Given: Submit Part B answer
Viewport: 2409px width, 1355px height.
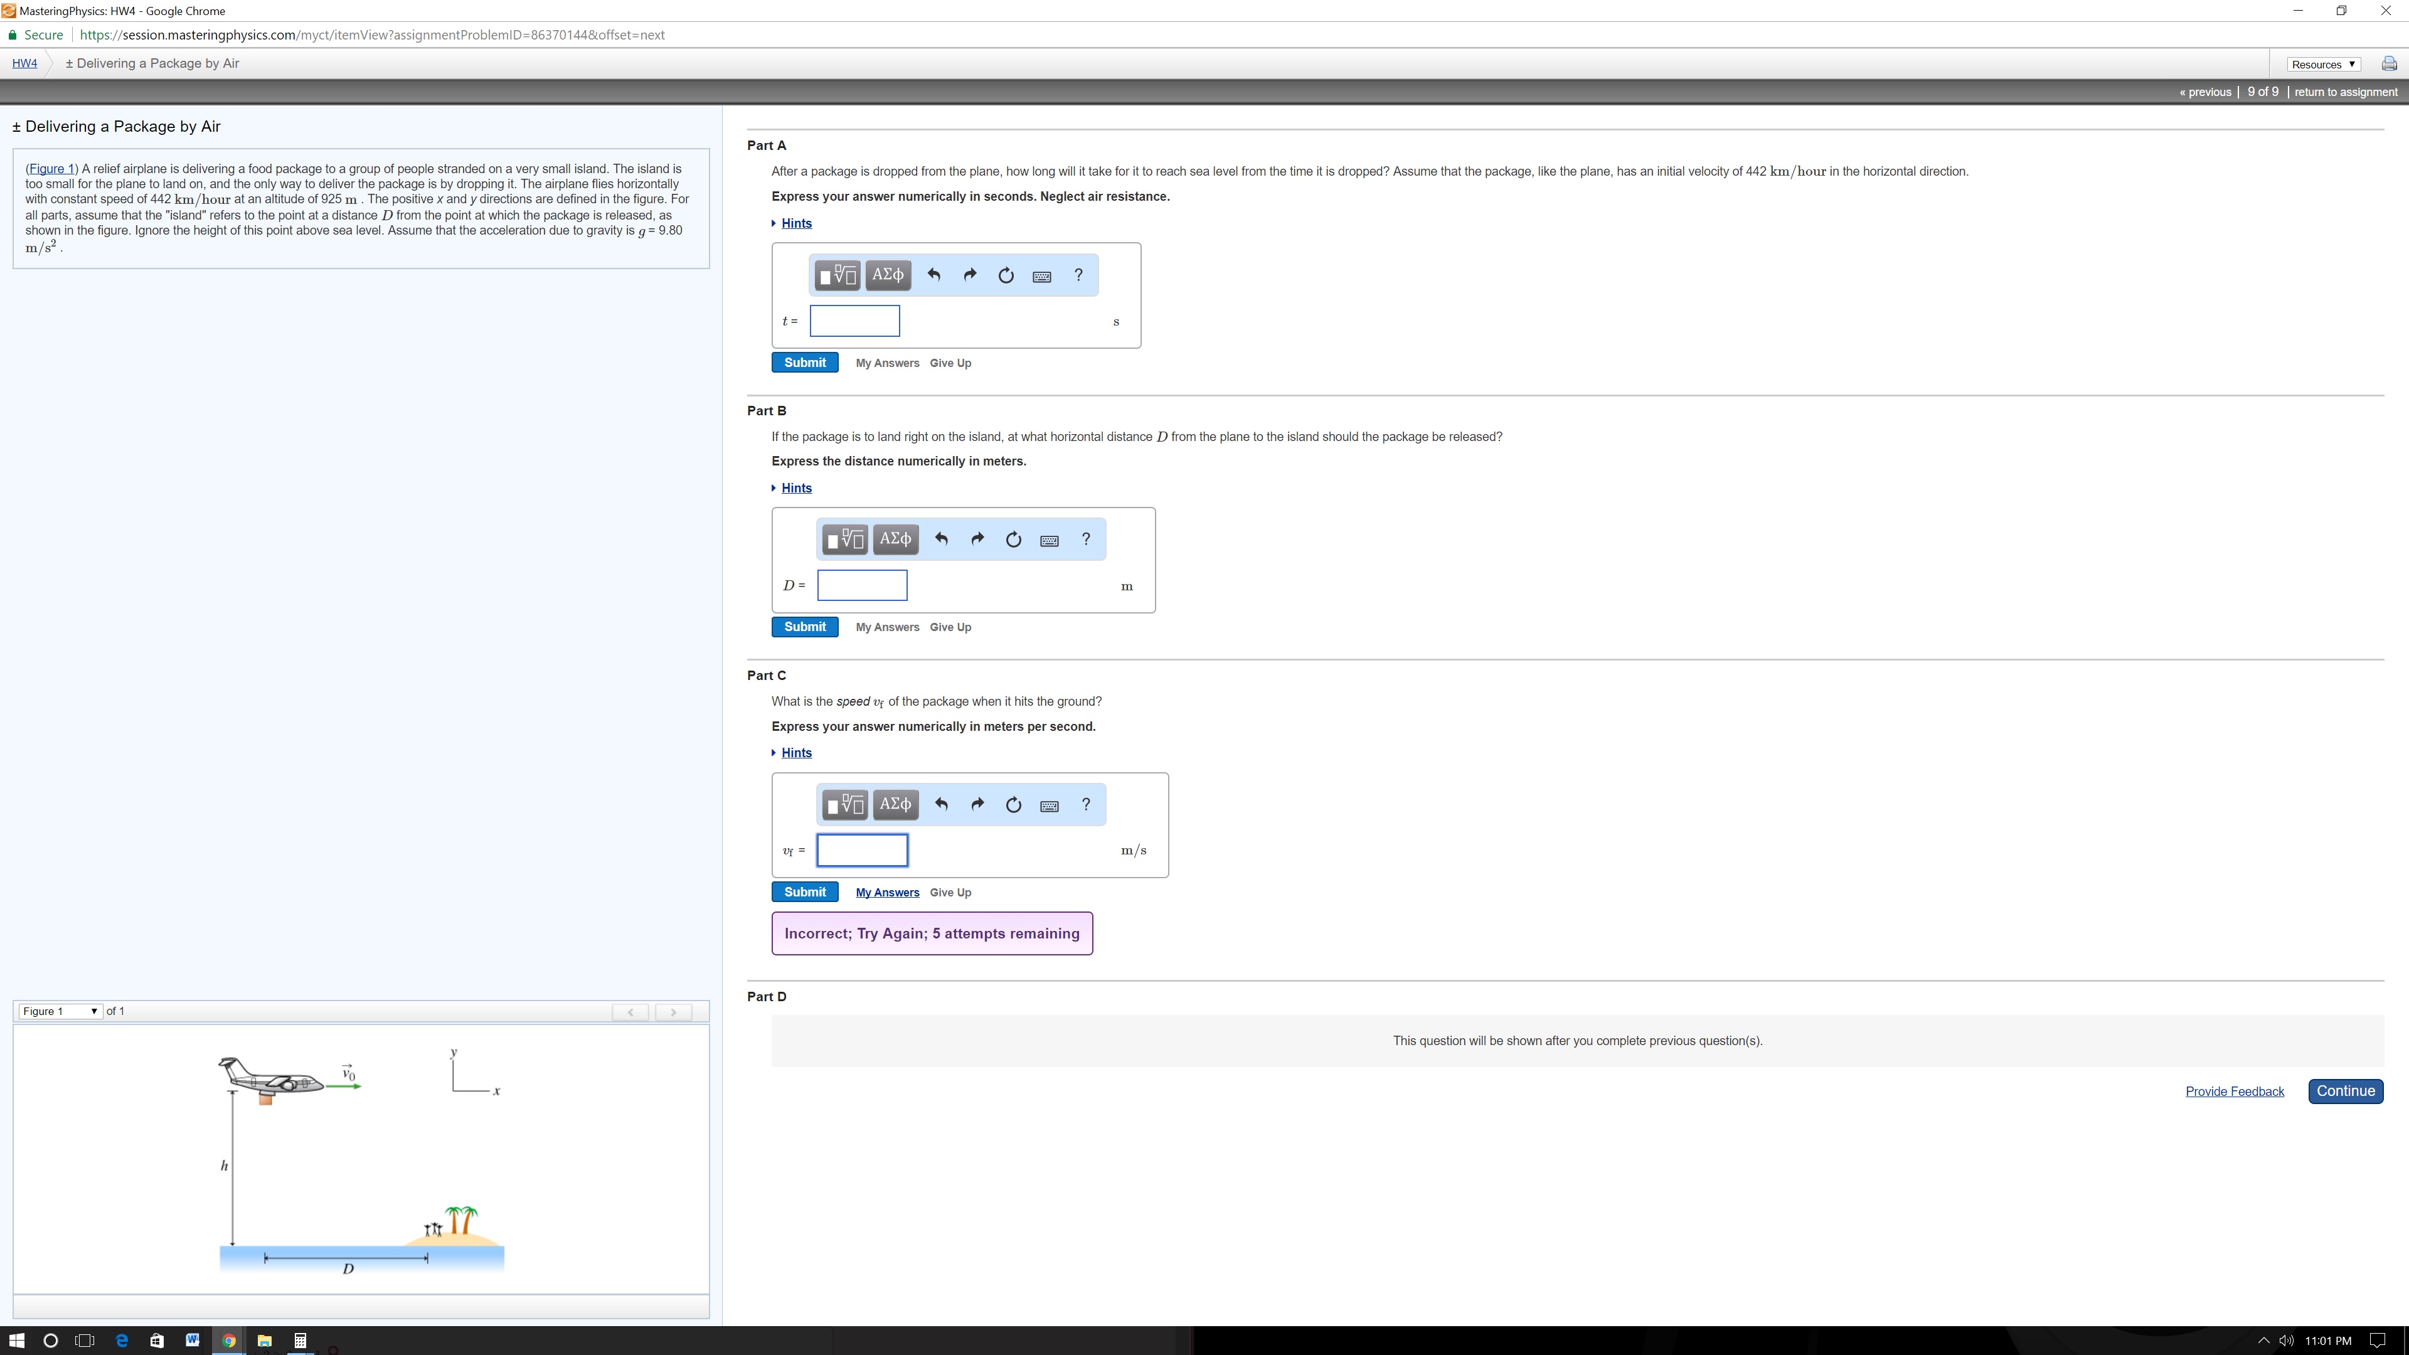Looking at the screenshot, I should coord(804,627).
